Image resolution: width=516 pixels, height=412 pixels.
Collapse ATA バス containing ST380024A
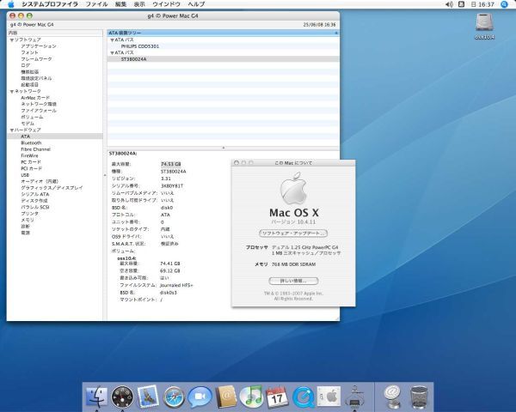pos(112,53)
